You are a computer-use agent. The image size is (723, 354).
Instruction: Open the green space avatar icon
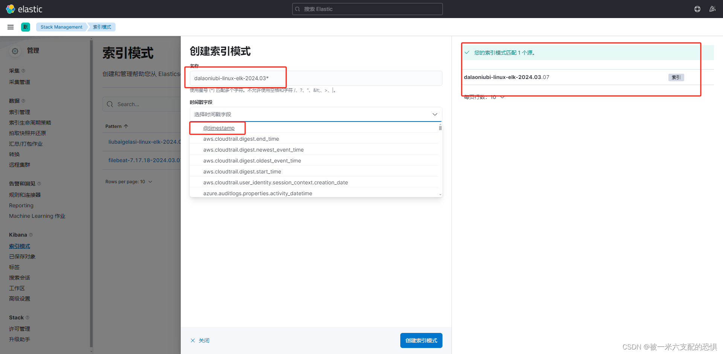(x=26, y=27)
